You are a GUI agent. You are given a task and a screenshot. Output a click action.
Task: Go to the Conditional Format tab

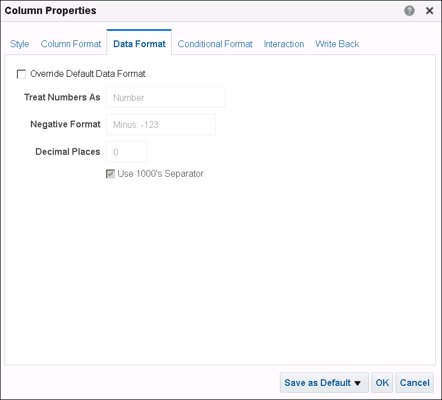215,44
